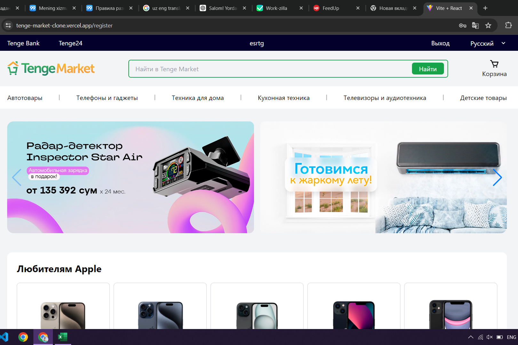Show next banner with right arrow
518x345 pixels.
497,177
